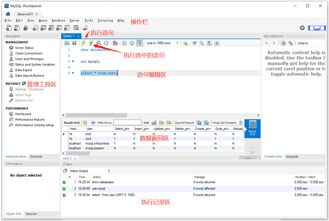Image resolution: width=329 pixels, height=221 pixels.
Task: Click the editor horizontal scrollbar thumb
Action: pos(96,115)
